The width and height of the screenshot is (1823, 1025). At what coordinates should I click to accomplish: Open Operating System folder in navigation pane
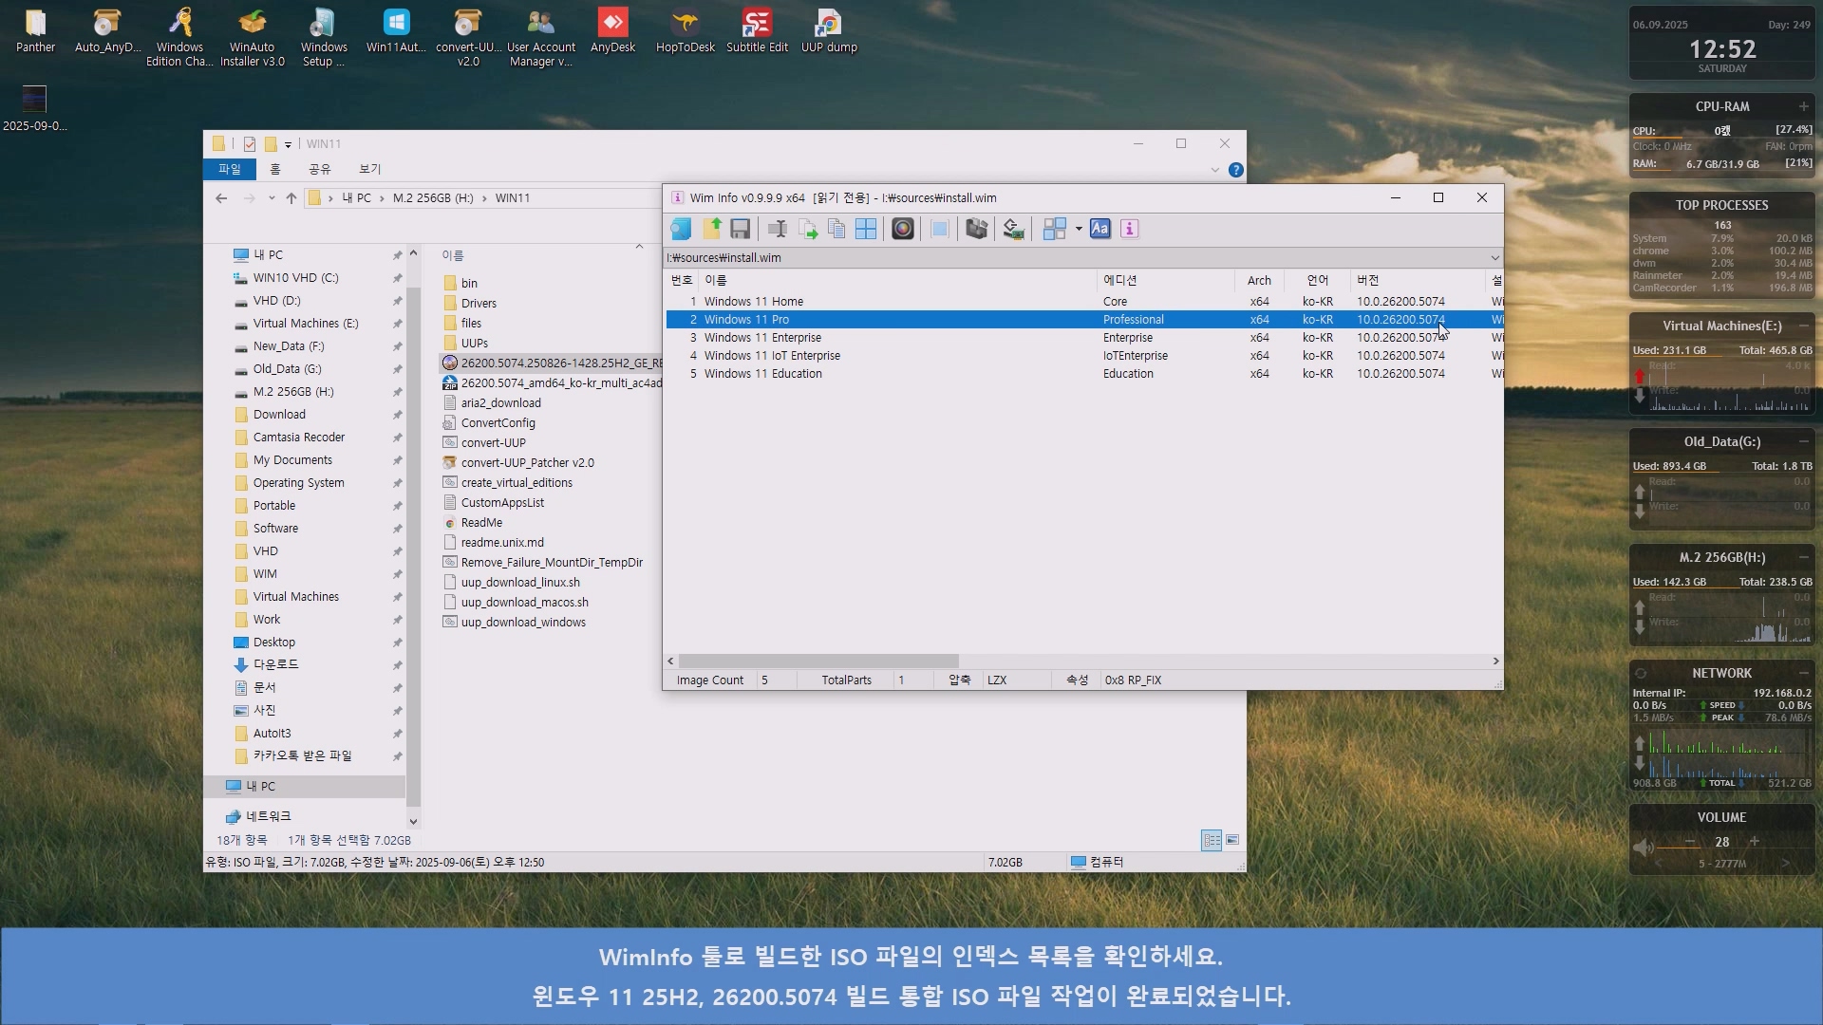click(x=298, y=483)
